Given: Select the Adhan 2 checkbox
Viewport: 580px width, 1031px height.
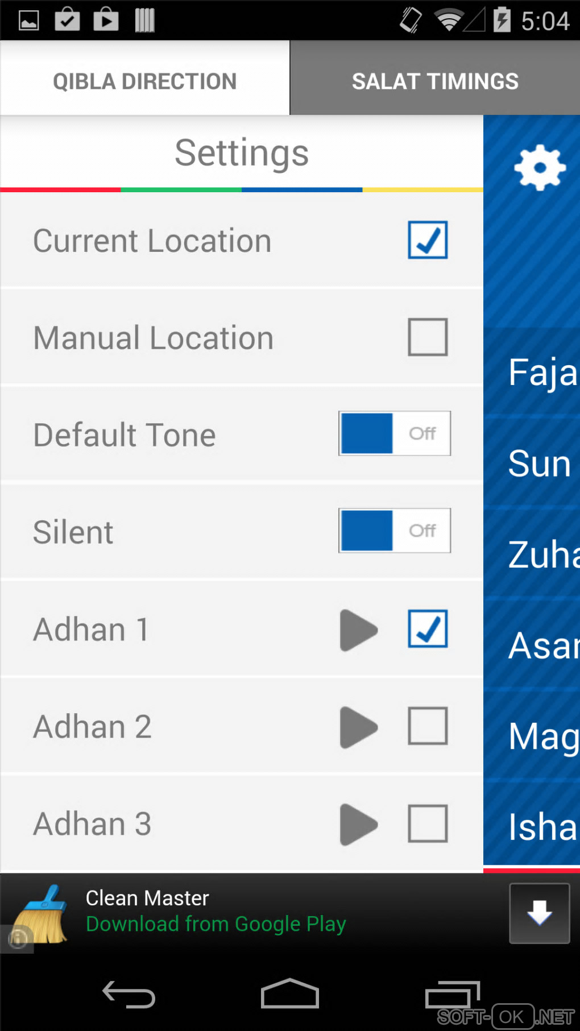Looking at the screenshot, I should 428,726.
